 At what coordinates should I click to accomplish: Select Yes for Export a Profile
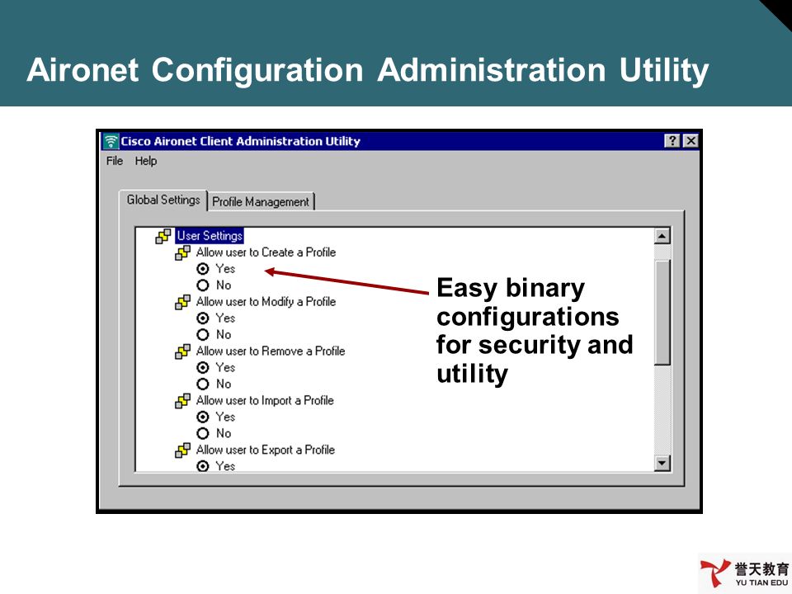(x=203, y=466)
